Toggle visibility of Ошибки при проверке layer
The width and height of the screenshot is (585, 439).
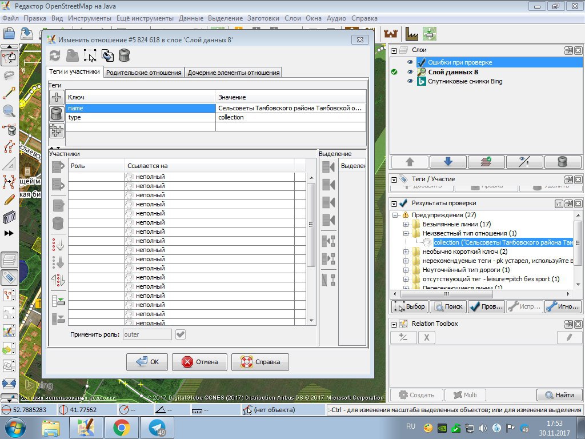coord(410,62)
